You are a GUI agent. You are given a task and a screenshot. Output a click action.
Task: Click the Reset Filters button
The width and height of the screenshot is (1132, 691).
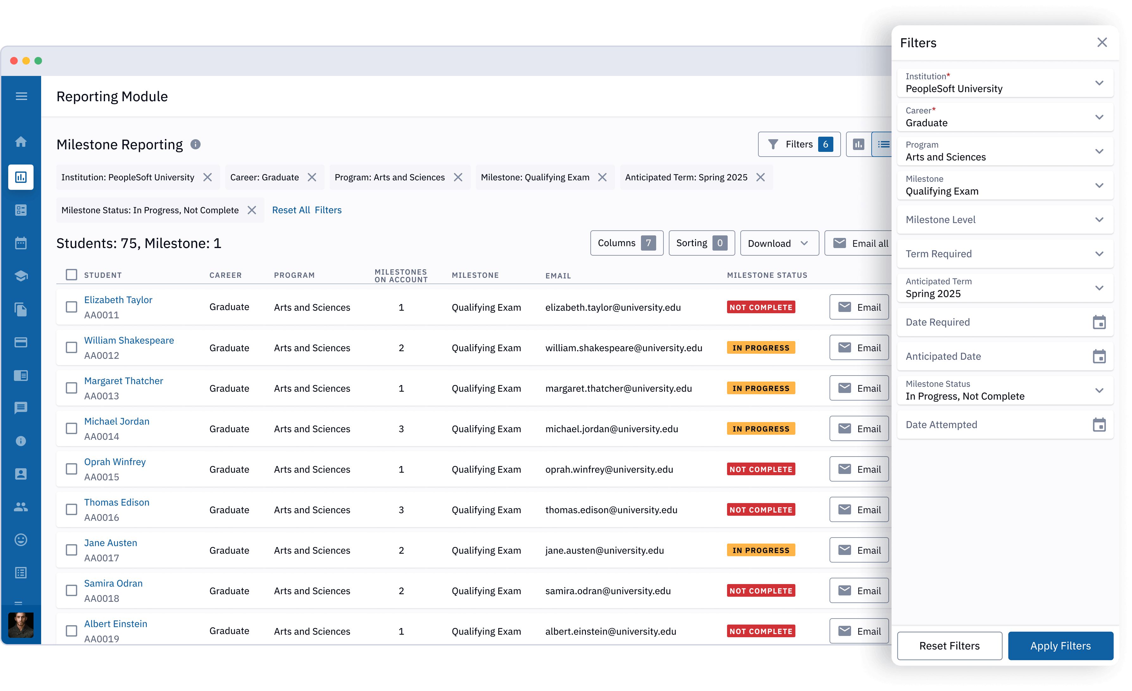pyautogui.click(x=949, y=645)
